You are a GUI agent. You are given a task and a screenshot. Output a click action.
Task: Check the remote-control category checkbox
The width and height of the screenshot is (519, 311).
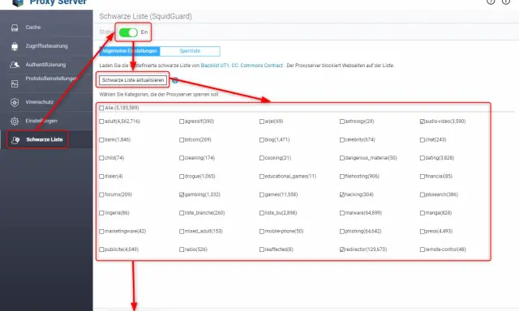click(x=422, y=249)
